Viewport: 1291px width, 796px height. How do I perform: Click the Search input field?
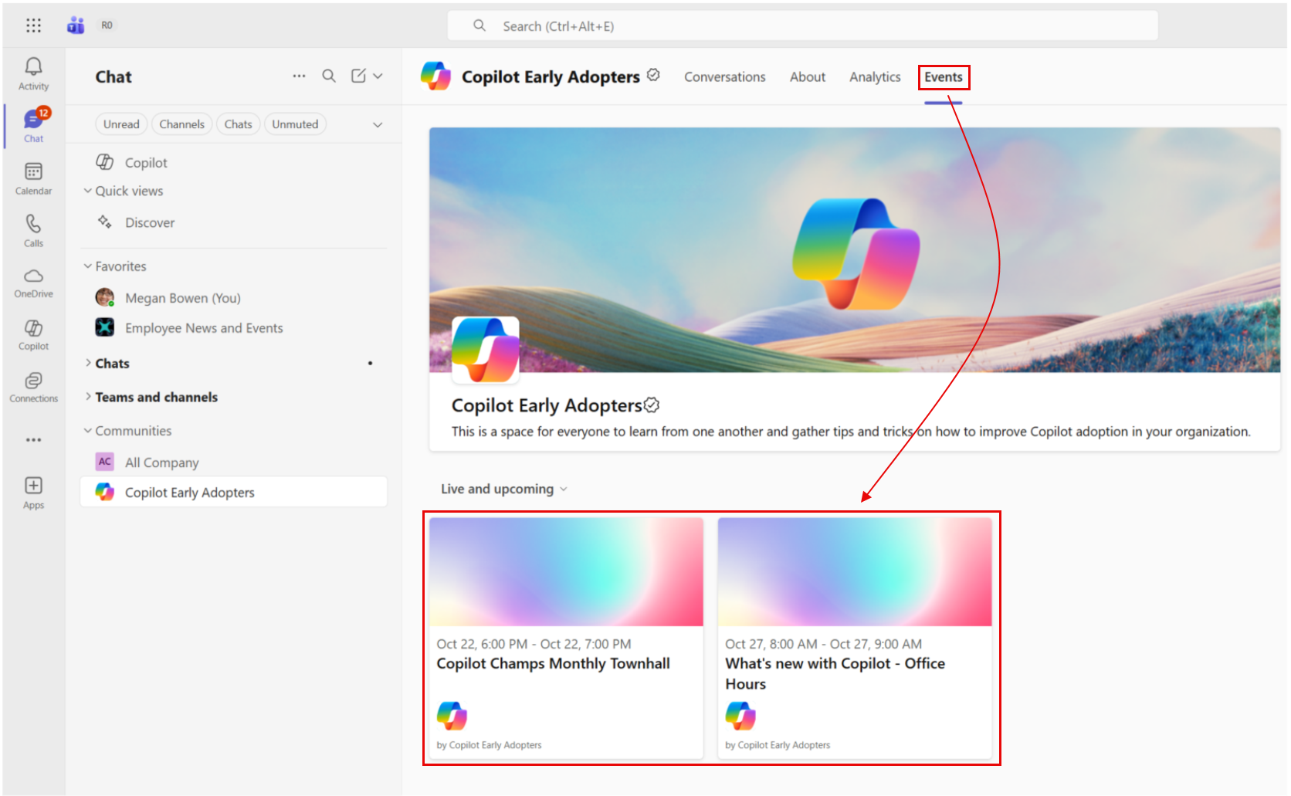tap(803, 26)
